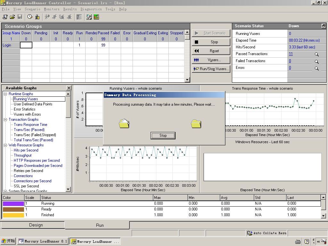Click the Vusers details toolbar icon
Screen dimensions: 328x246
pos(79,17)
